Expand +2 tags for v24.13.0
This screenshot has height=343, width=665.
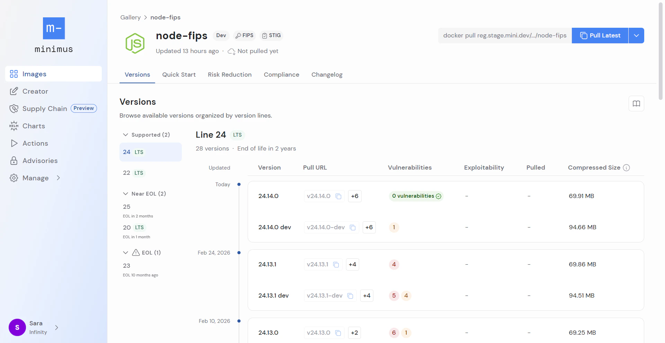354,333
